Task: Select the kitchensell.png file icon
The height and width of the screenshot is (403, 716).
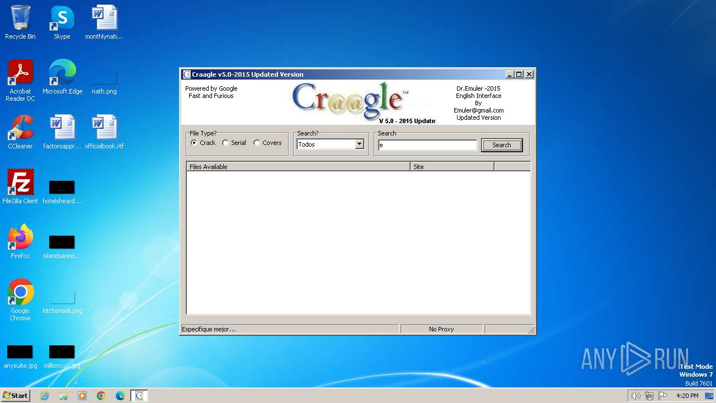Action: pyautogui.click(x=62, y=302)
